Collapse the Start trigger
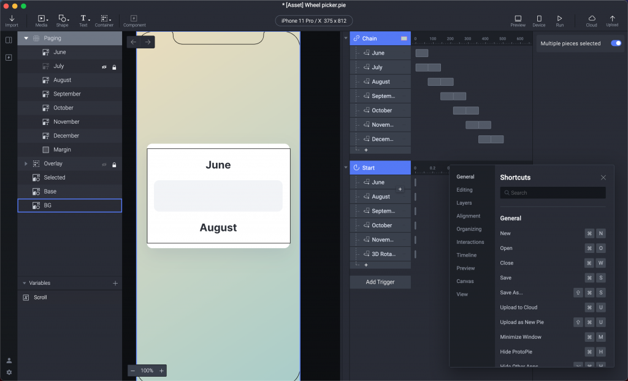Viewport: 628px width, 381px height. click(346, 167)
